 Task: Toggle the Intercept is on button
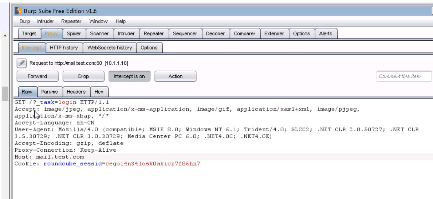[130, 76]
